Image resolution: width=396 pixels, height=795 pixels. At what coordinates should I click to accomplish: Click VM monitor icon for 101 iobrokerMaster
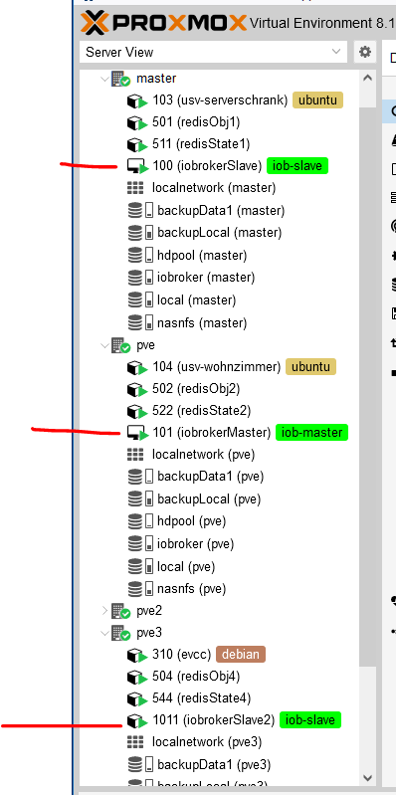[137, 433]
